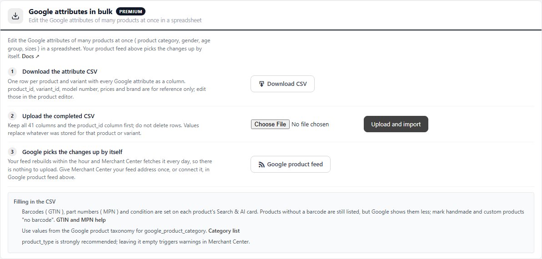
Task: Open the GTIN and MPN help link
Action: [x=81, y=220]
